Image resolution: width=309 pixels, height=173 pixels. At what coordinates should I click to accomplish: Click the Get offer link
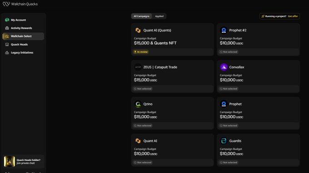293,16
